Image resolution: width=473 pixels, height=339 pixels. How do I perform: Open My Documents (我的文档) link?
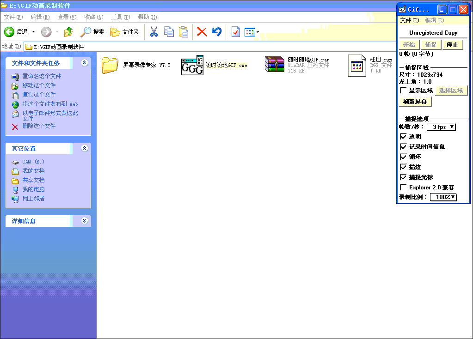click(33, 171)
